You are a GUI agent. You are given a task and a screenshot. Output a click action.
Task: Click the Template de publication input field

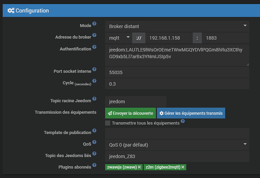tap(177, 133)
